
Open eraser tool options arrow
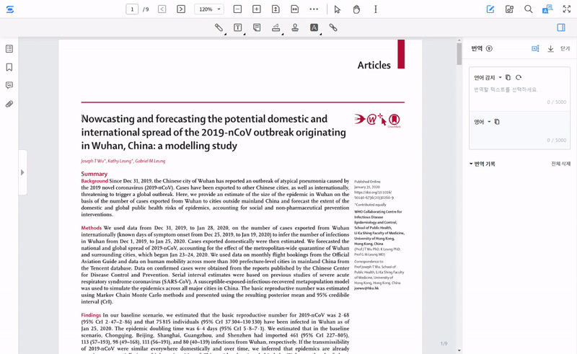[282, 34]
